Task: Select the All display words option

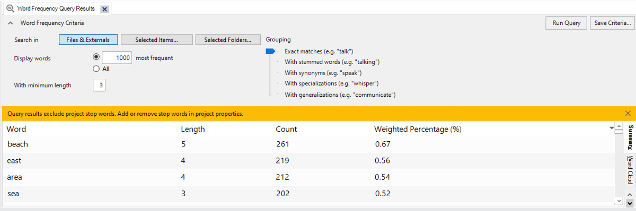Action: (96, 69)
